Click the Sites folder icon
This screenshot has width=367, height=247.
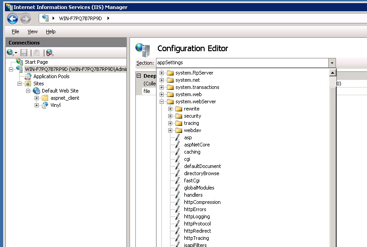coord(28,84)
